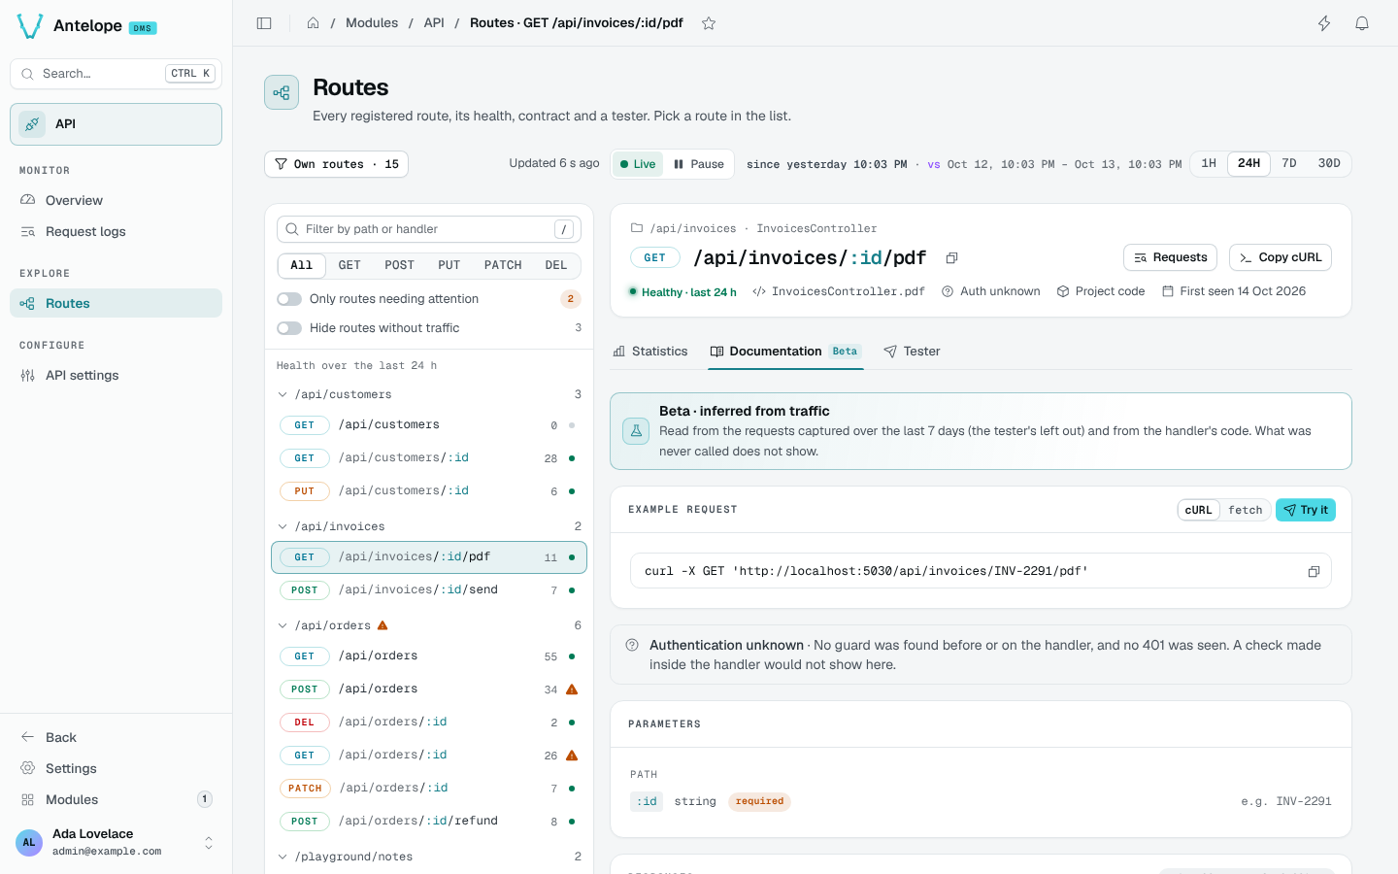Screen dimensions: 1398x874
Task: Pause live updates
Action: coord(698,164)
